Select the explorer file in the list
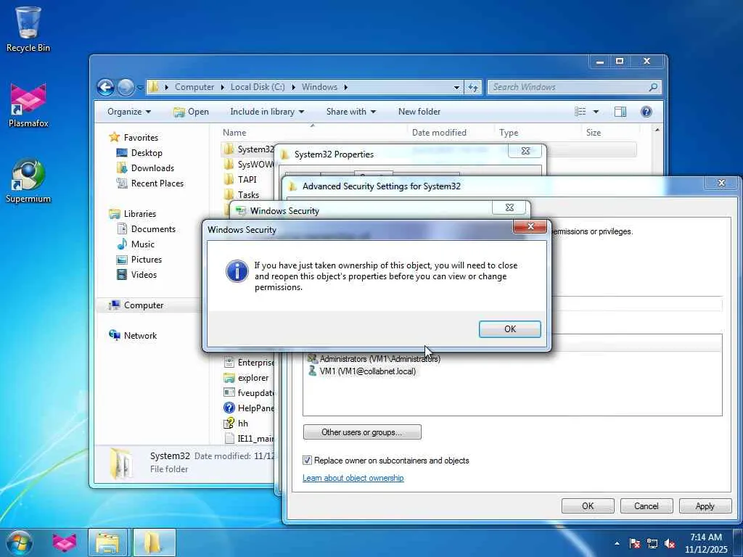 click(x=253, y=378)
